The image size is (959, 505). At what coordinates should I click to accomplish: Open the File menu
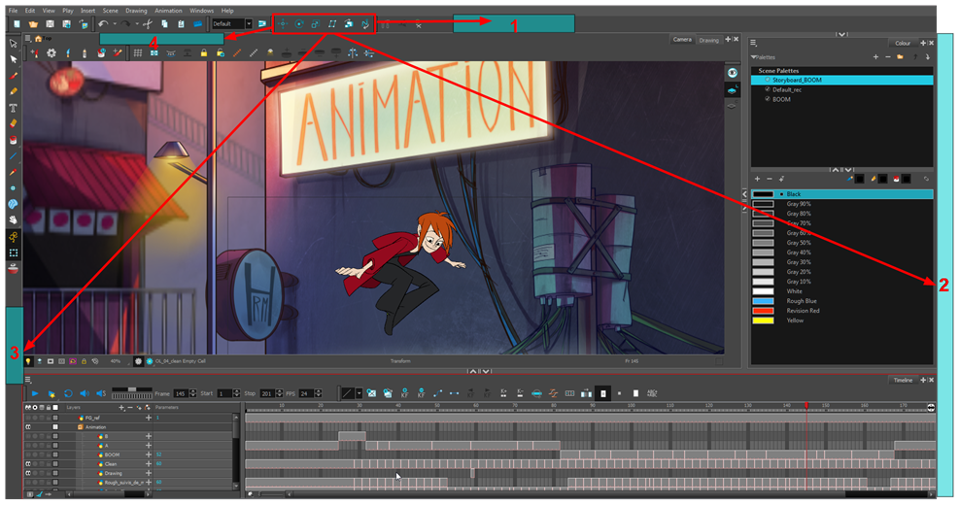pyautogui.click(x=13, y=11)
